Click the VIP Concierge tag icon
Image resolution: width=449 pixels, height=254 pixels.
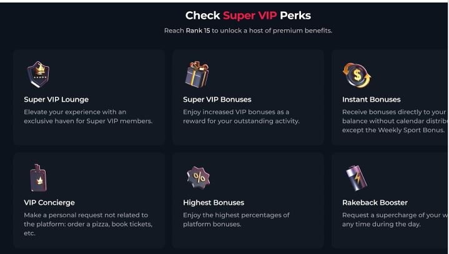[x=38, y=178]
